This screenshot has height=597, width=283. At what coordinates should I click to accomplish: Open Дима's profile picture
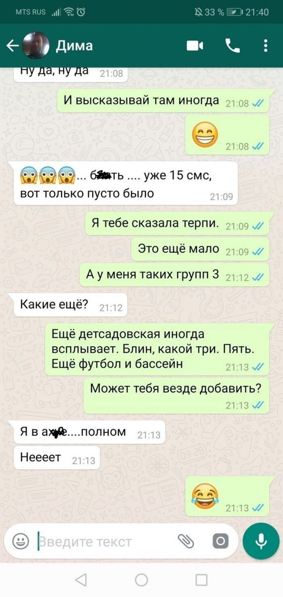click(36, 46)
